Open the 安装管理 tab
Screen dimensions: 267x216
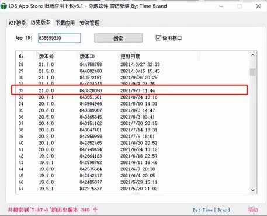click(x=89, y=23)
